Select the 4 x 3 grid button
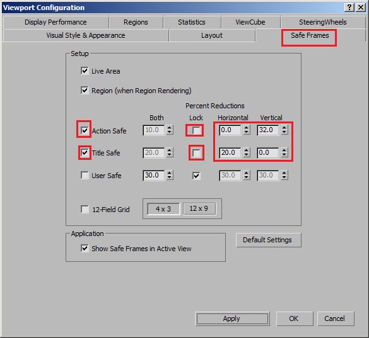 [x=163, y=209]
